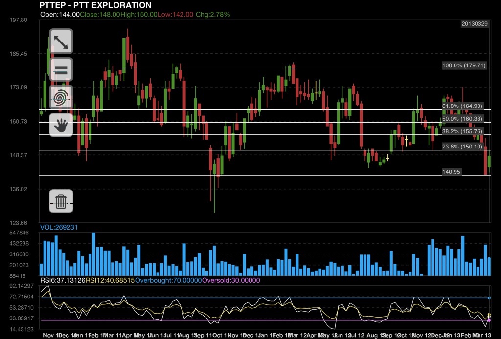The image size is (501, 339).
Task: Click the Oct 11 label on the time axis
Action: click(221, 335)
